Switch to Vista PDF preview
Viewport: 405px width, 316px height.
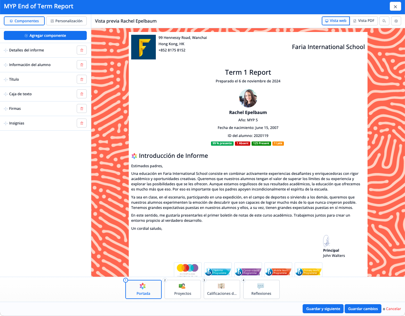[364, 21]
